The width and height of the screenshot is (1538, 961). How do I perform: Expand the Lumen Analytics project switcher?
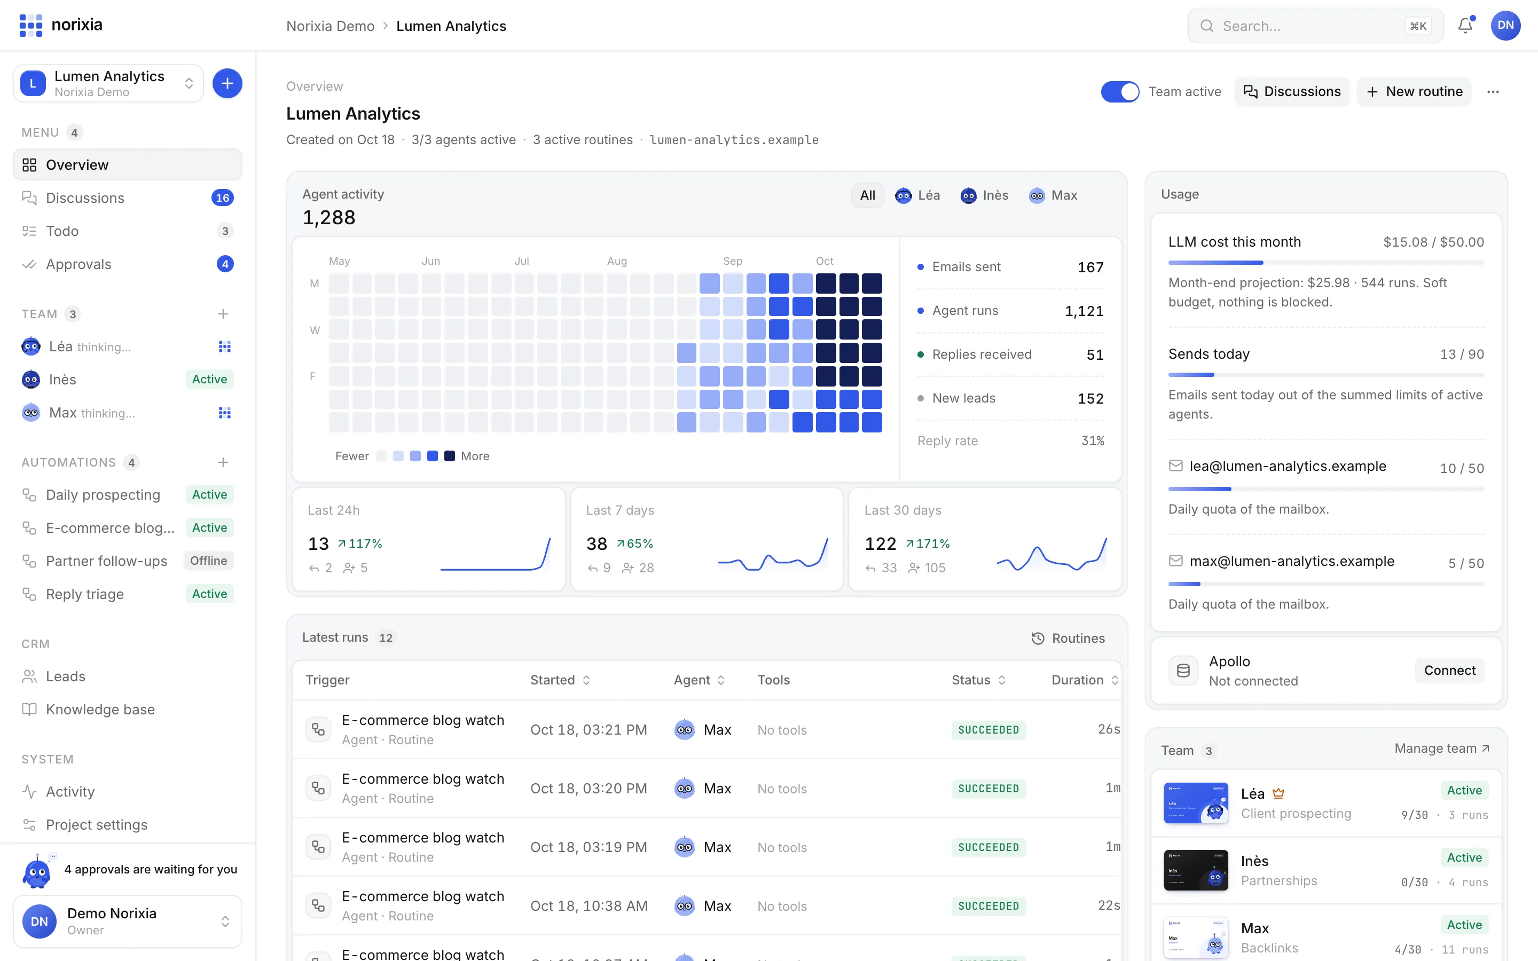pos(109,83)
